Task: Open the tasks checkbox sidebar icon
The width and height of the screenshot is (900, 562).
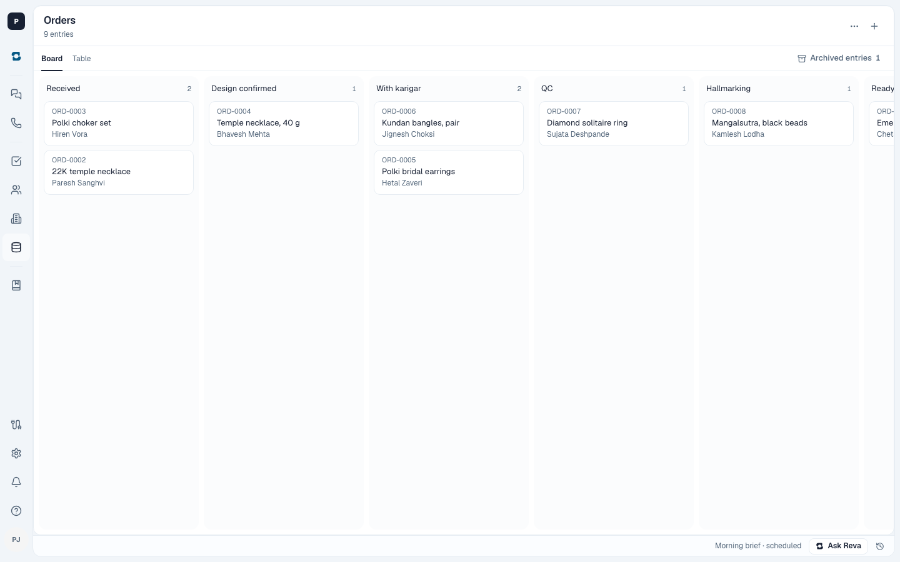Action: point(16,161)
